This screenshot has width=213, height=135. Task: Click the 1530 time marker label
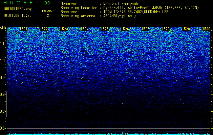tap(206, 29)
